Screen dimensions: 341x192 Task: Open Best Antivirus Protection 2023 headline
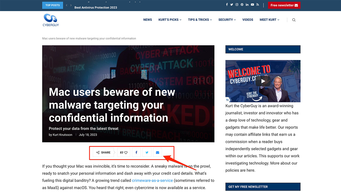(x=96, y=7)
